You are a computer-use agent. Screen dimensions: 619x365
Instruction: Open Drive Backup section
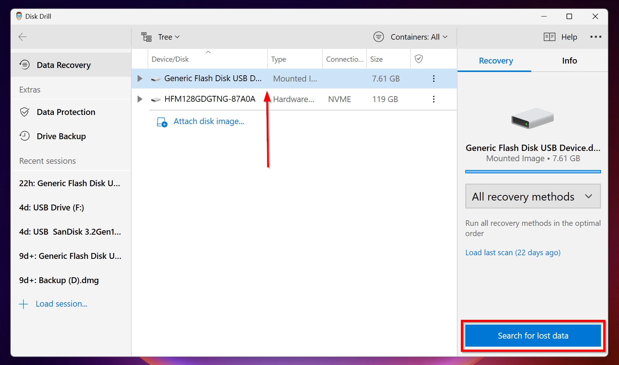click(71, 136)
